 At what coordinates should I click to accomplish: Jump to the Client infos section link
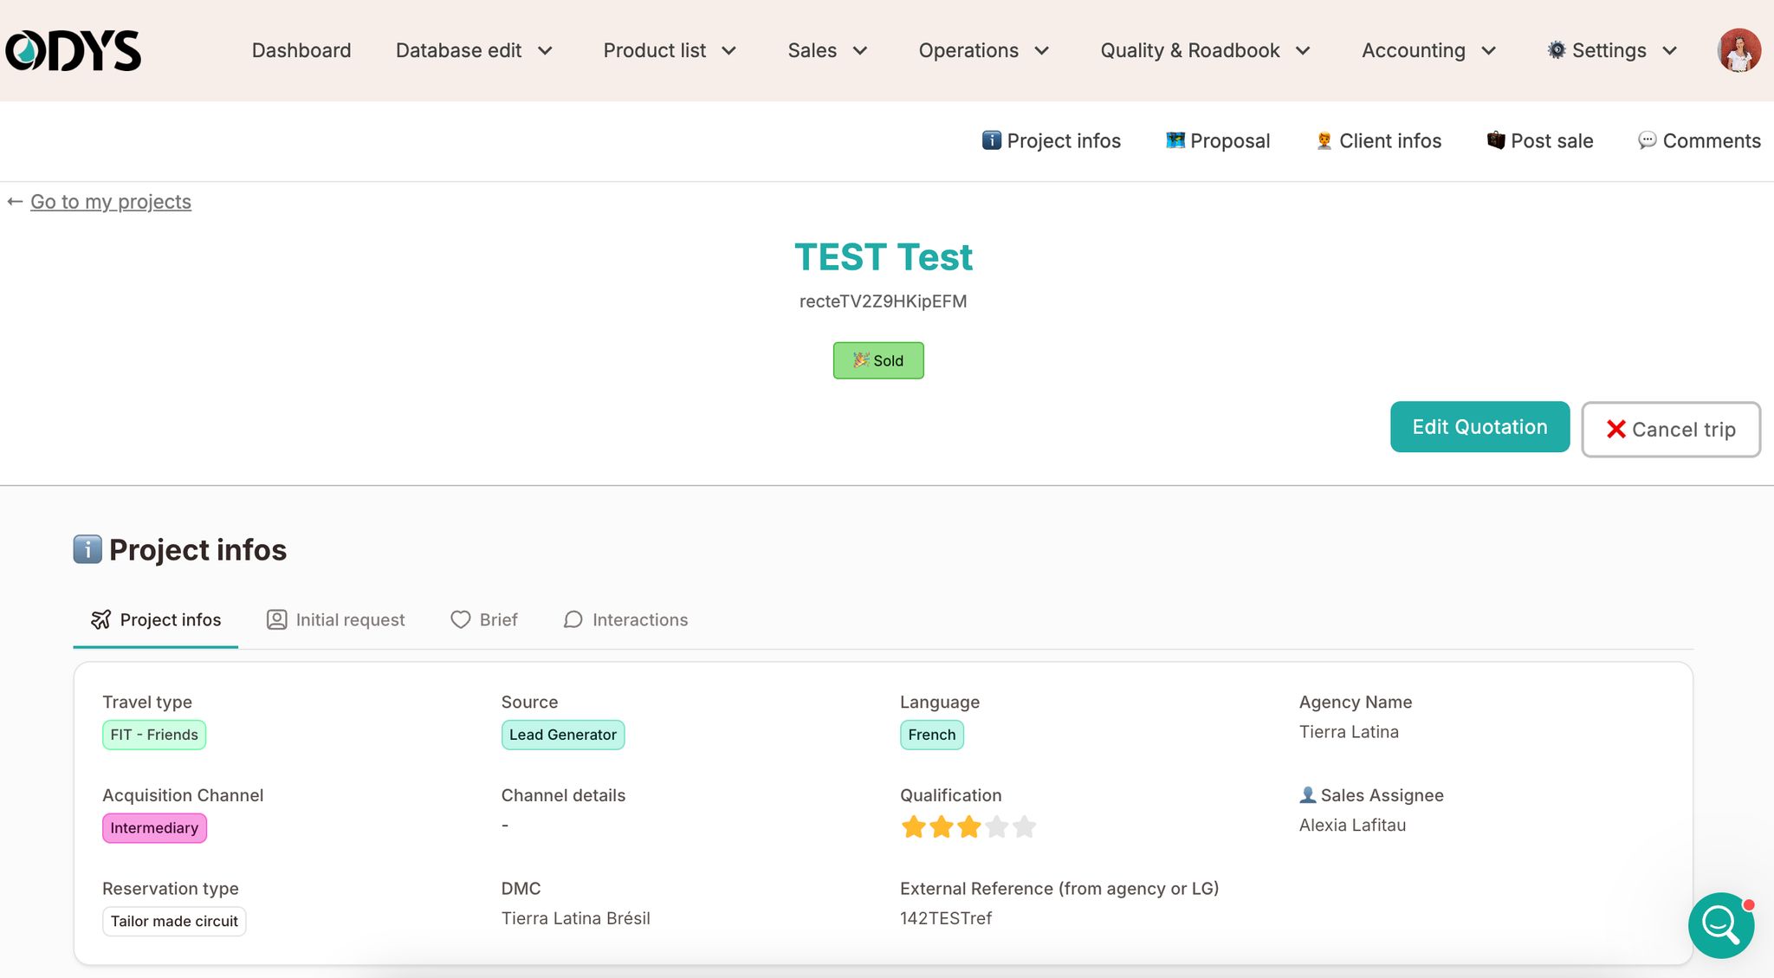pyautogui.click(x=1378, y=140)
